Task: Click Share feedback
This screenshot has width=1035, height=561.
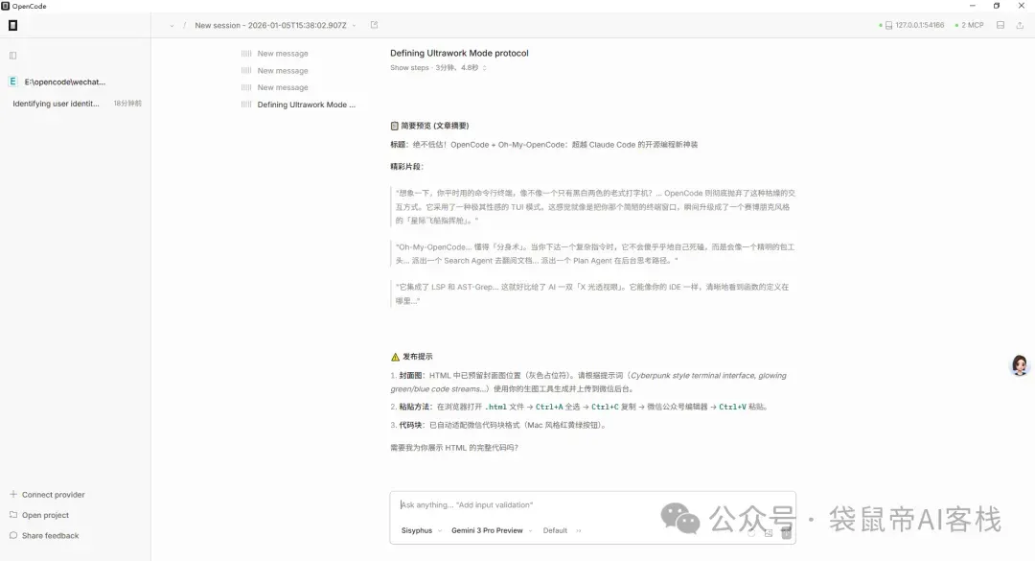Action: 44,535
